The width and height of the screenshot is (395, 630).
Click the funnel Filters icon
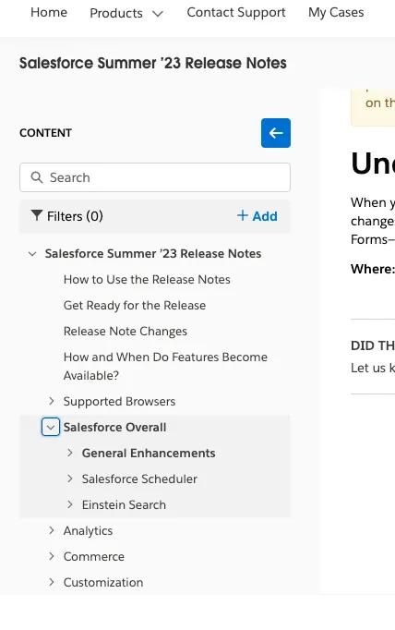pos(37,216)
